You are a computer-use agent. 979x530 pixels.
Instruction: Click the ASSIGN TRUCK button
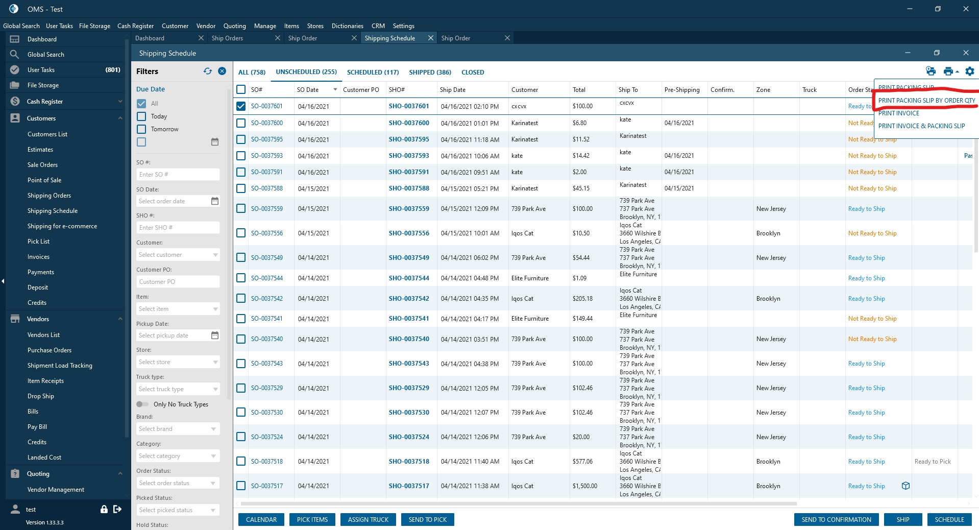click(368, 520)
